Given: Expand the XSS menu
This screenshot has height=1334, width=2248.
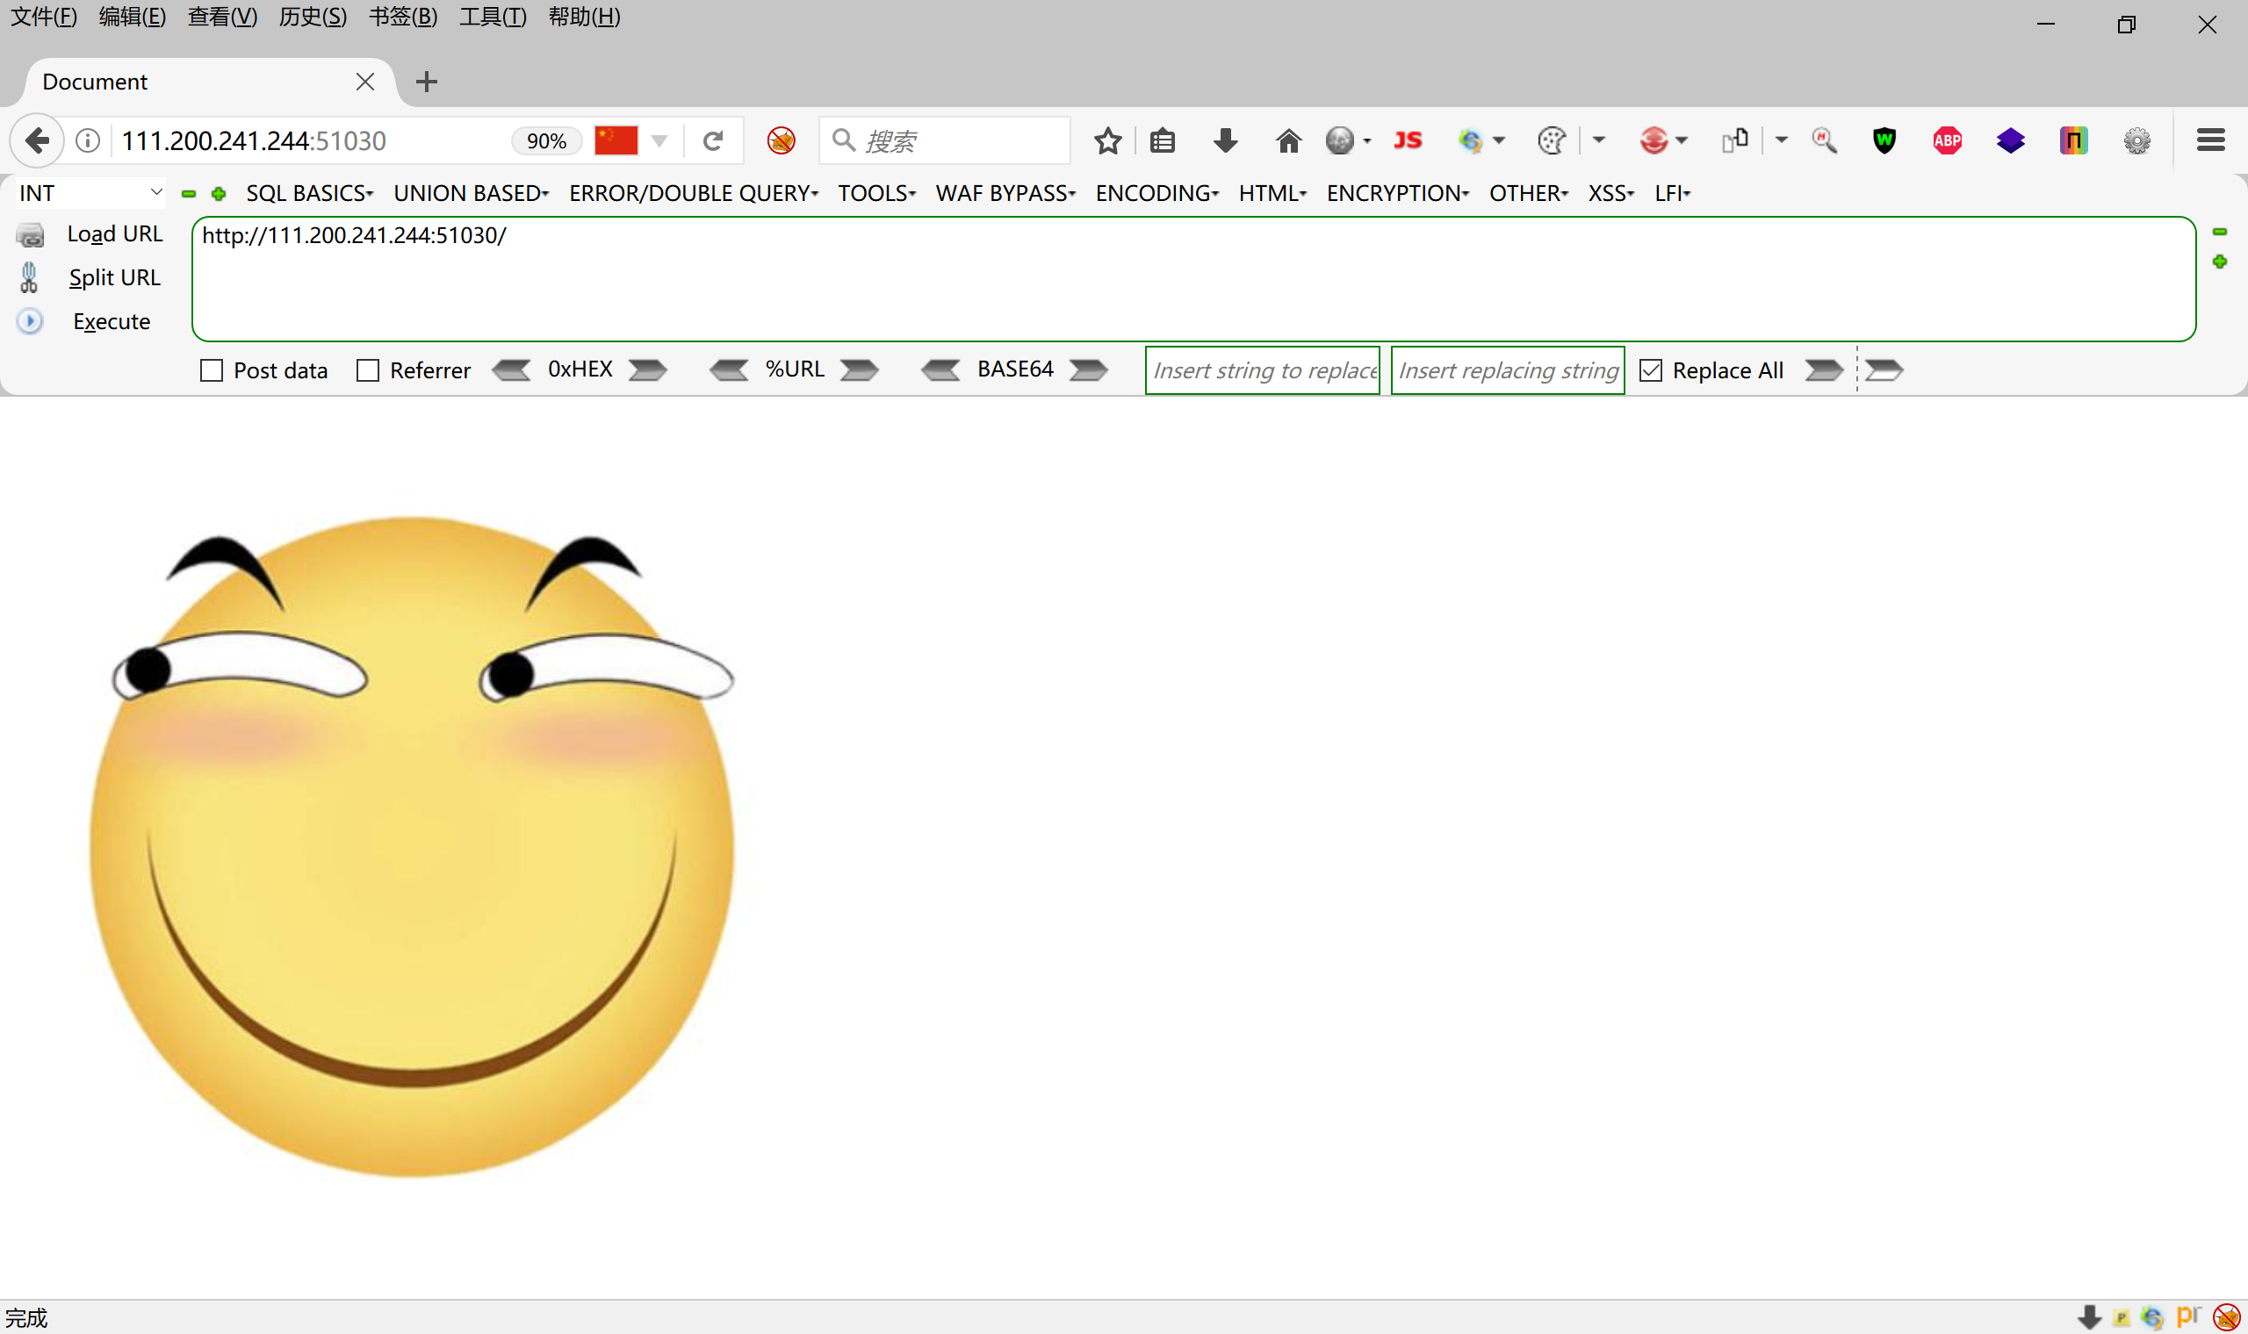Looking at the screenshot, I should (x=1610, y=193).
